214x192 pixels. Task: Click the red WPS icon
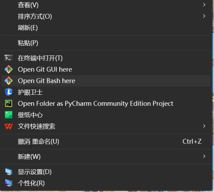[x=8, y=126]
